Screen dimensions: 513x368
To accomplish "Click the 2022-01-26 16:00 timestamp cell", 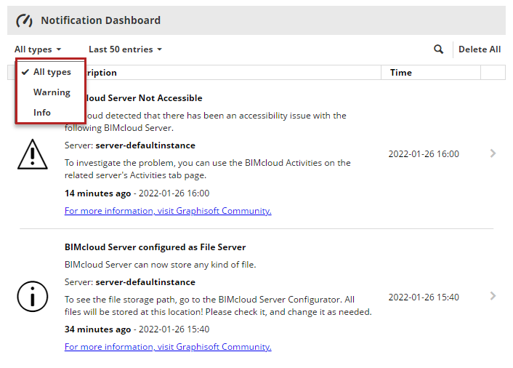I will pos(423,154).
